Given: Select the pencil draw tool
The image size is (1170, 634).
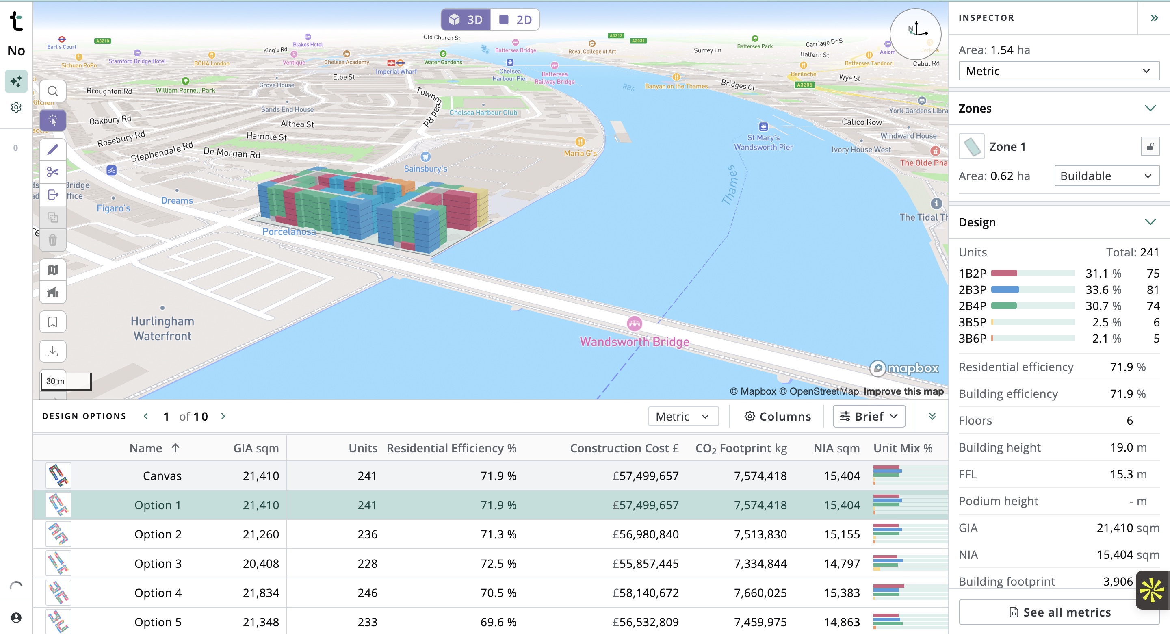Looking at the screenshot, I should (x=53, y=150).
